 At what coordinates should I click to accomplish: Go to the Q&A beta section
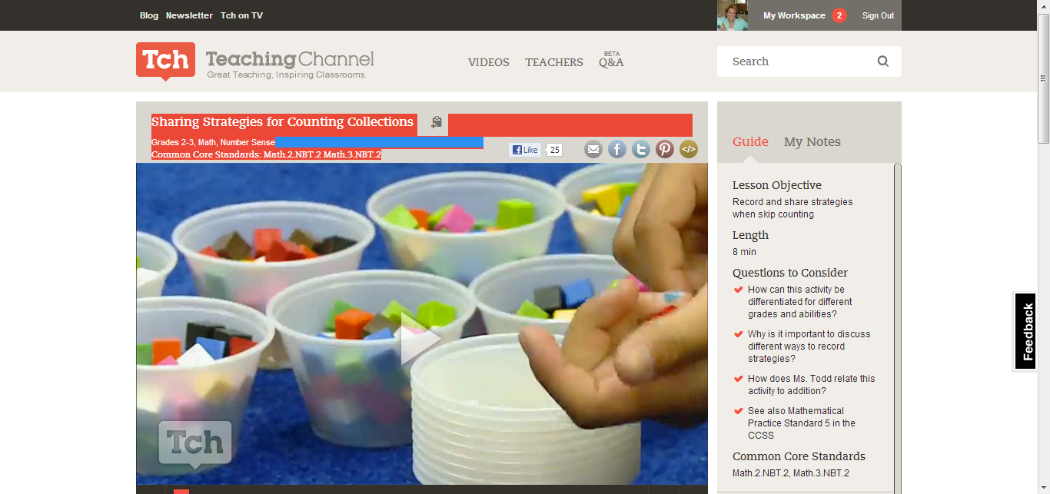tap(611, 62)
